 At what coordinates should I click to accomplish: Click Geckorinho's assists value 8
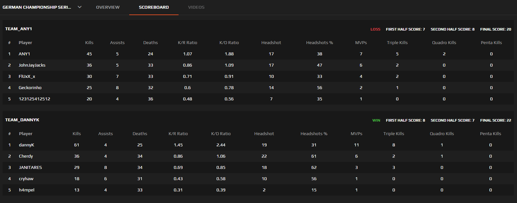point(117,88)
